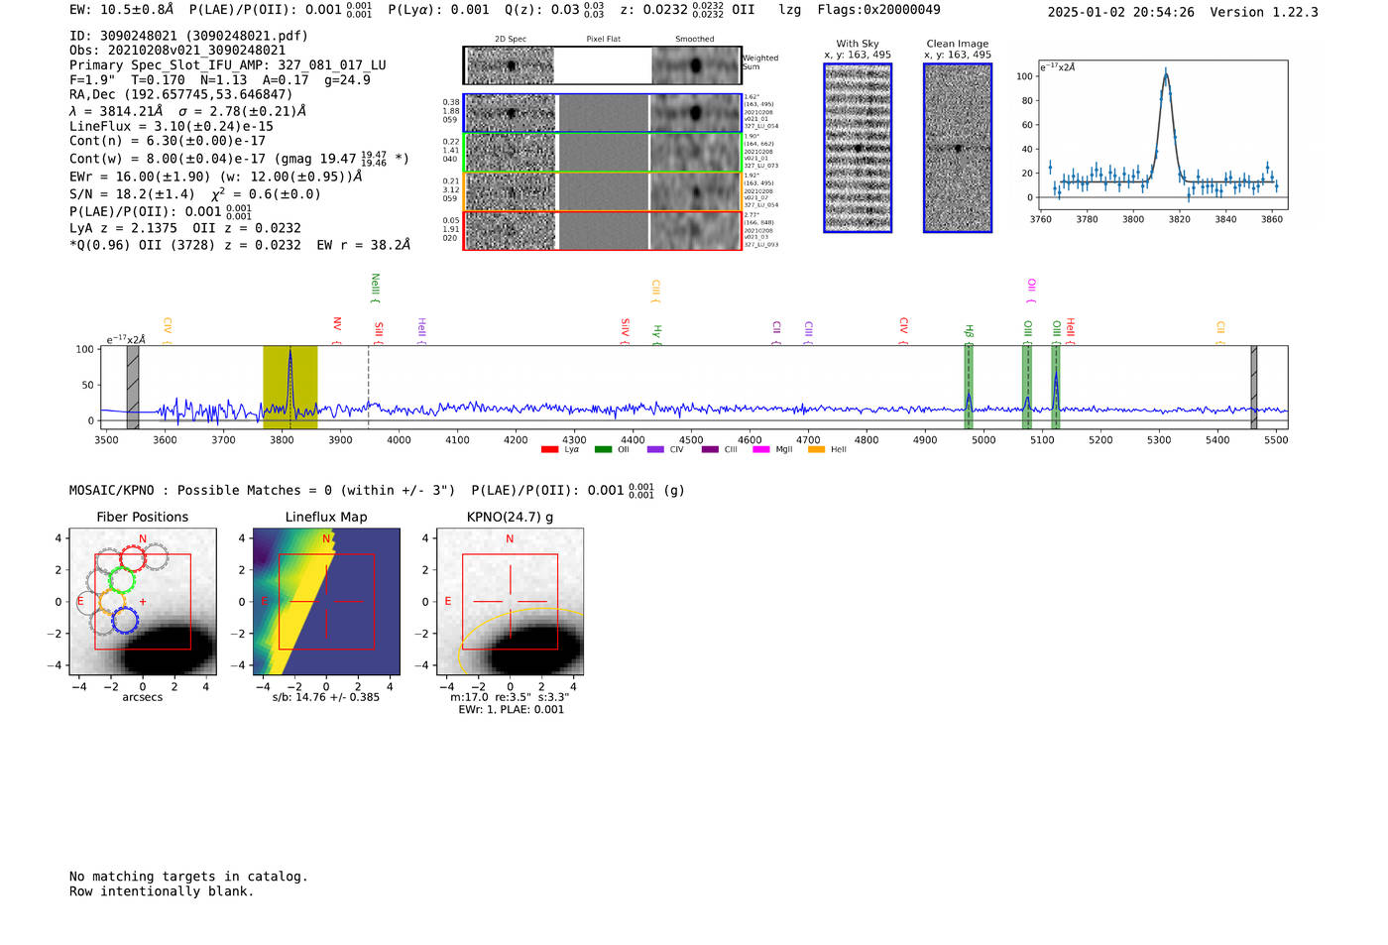
Task: Click the red CIV line label
Action: click(903, 330)
